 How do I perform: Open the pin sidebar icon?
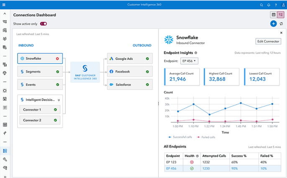click(x=5, y=133)
